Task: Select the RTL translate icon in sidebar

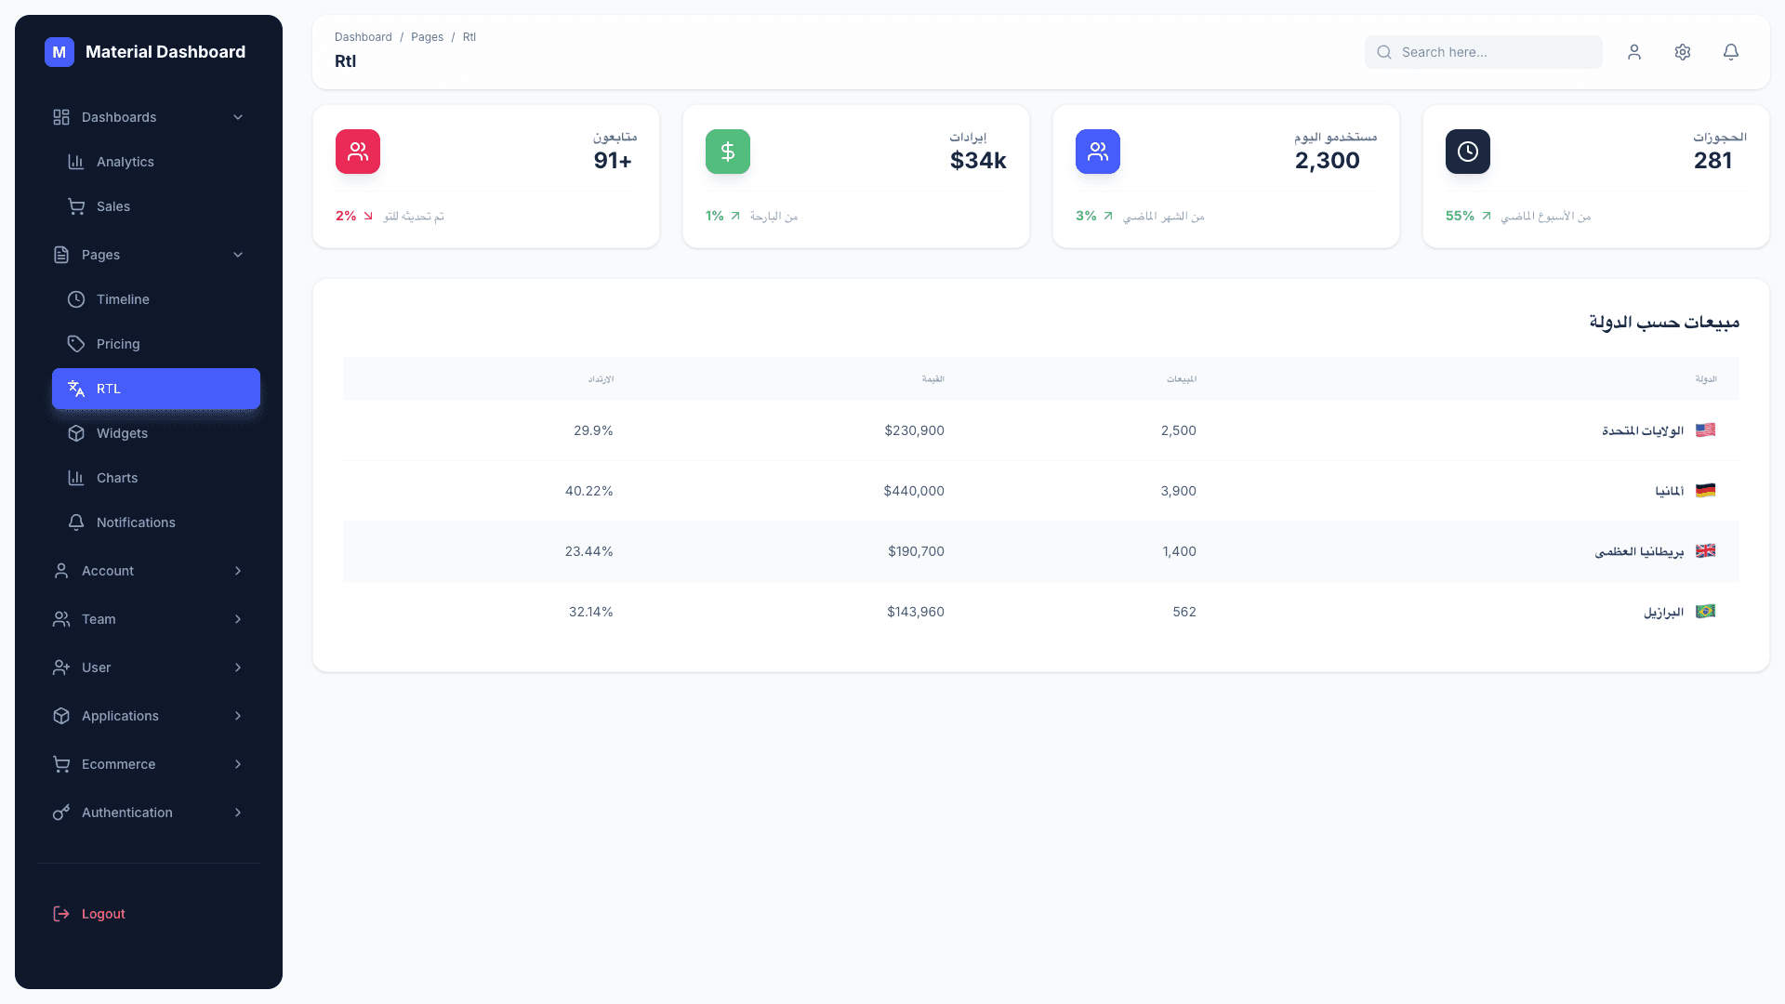Action: (x=75, y=389)
